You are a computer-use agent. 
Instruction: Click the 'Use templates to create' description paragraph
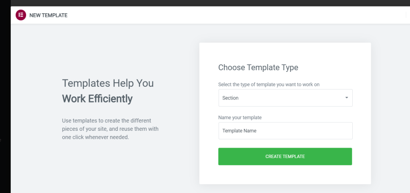pos(110,129)
